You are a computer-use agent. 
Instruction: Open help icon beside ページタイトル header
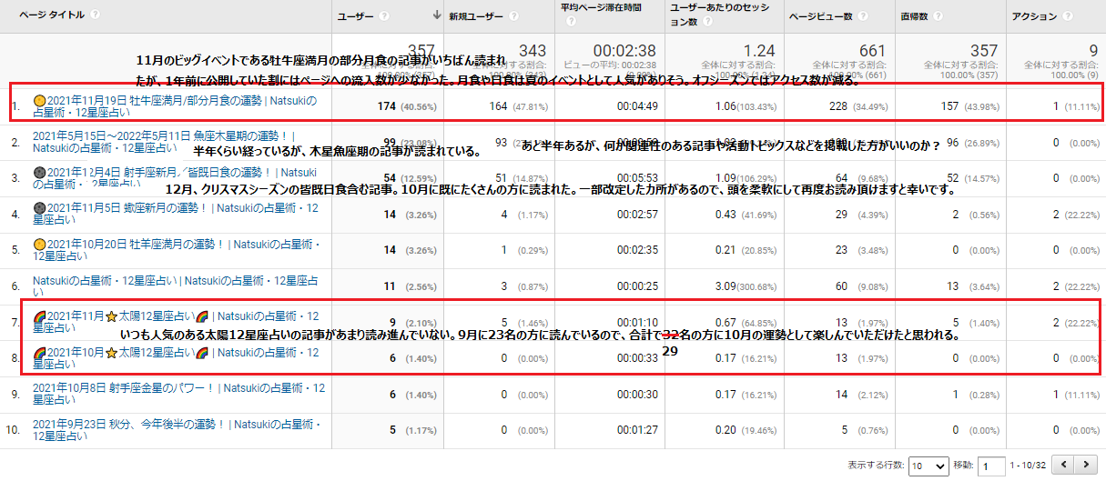point(96,15)
